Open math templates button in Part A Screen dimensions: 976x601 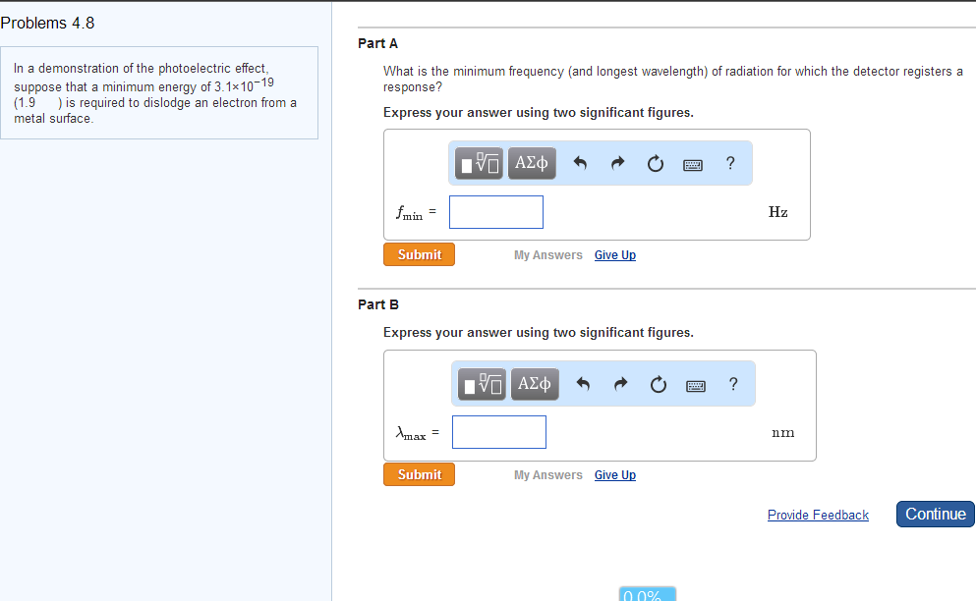pyautogui.click(x=479, y=163)
